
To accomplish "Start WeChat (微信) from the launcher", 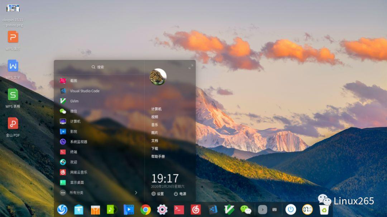I will point(74,111).
